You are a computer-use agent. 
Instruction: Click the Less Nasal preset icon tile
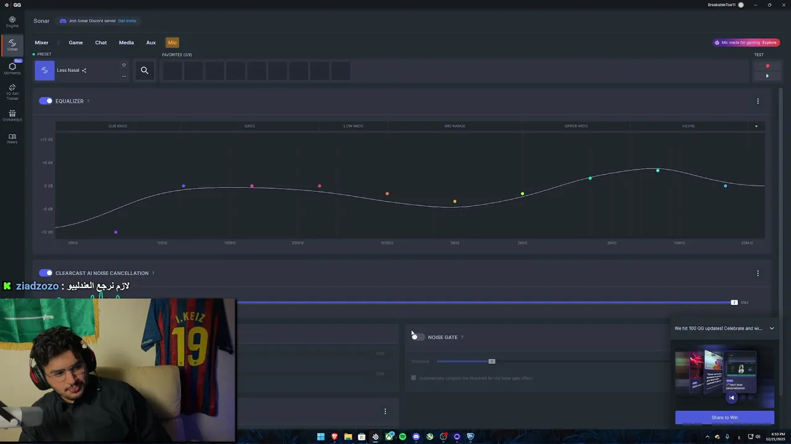coord(44,70)
